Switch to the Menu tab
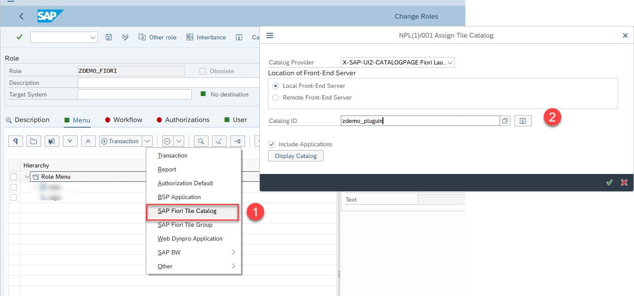Viewport: 634px width, 296px height. tap(77, 120)
